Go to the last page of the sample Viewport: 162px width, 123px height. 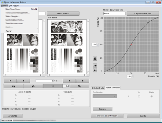pyautogui.click(x=83, y=81)
